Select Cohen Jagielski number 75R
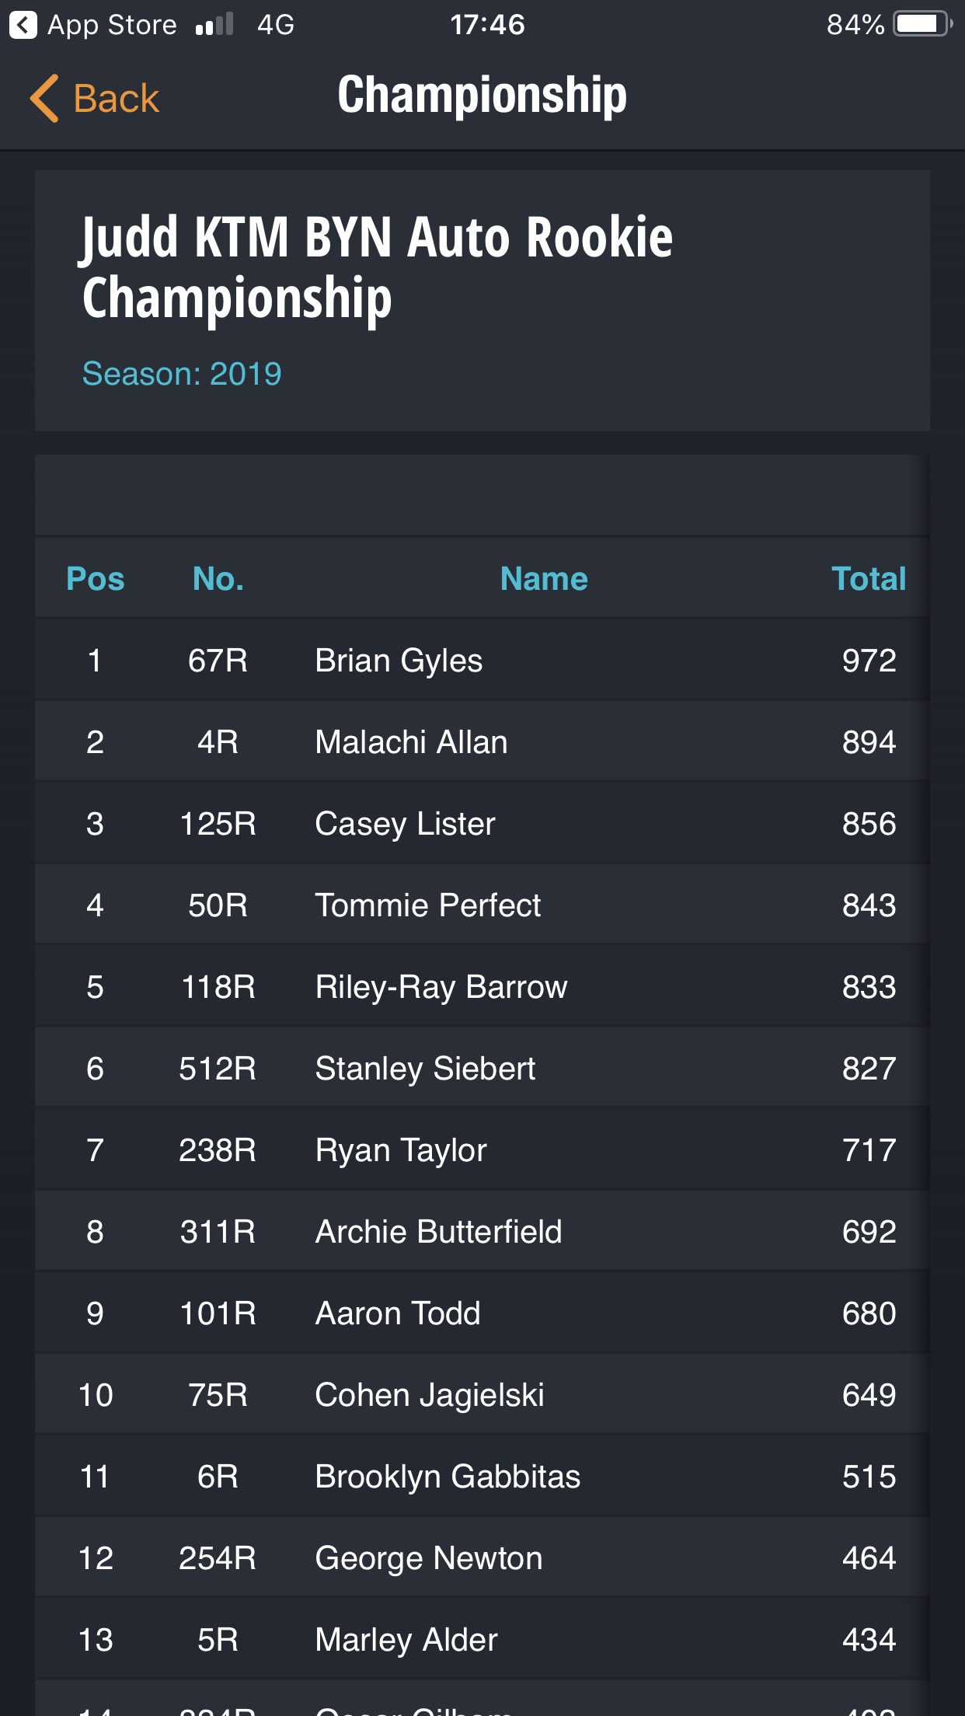This screenshot has height=1716, width=965. click(482, 1395)
